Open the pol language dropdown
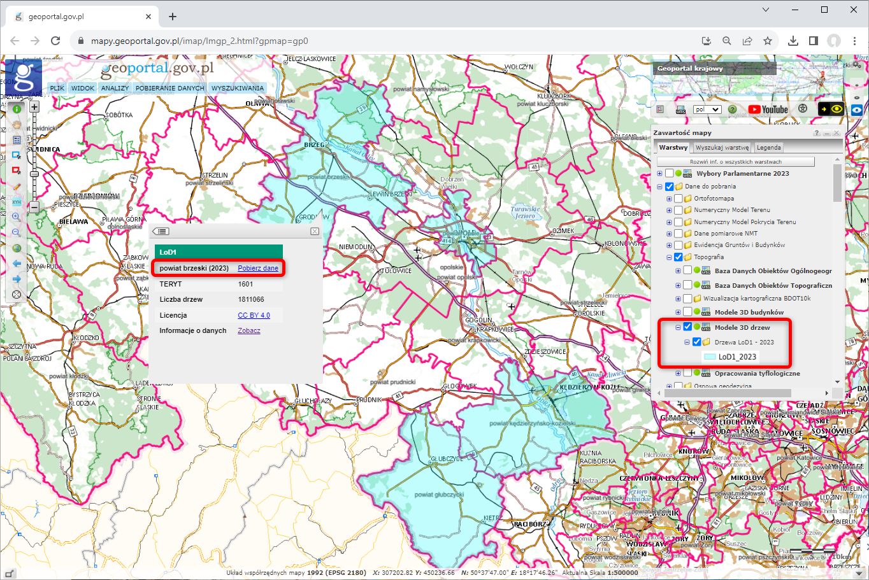 click(707, 110)
